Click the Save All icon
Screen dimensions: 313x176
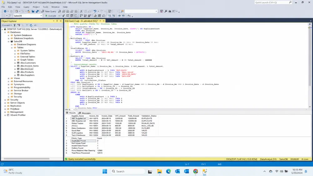[x=37, y=11]
